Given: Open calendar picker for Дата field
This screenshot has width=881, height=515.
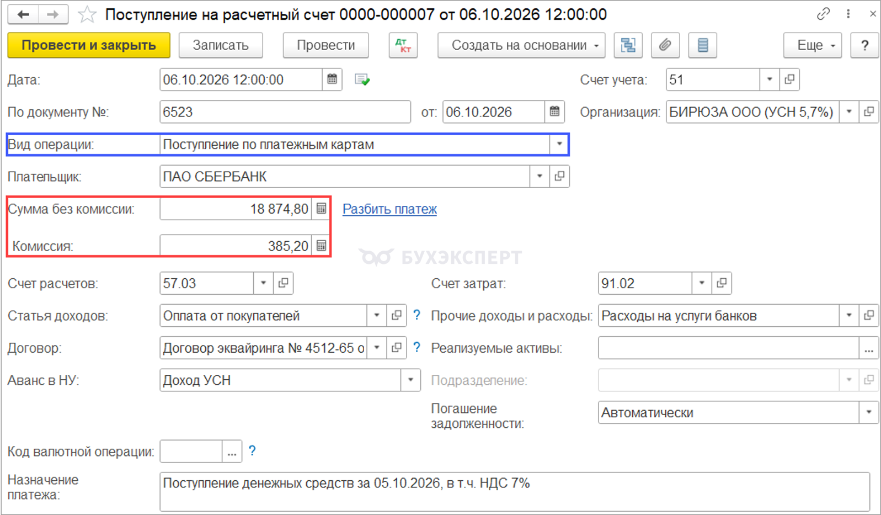Looking at the screenshot, I should point(332,79).
